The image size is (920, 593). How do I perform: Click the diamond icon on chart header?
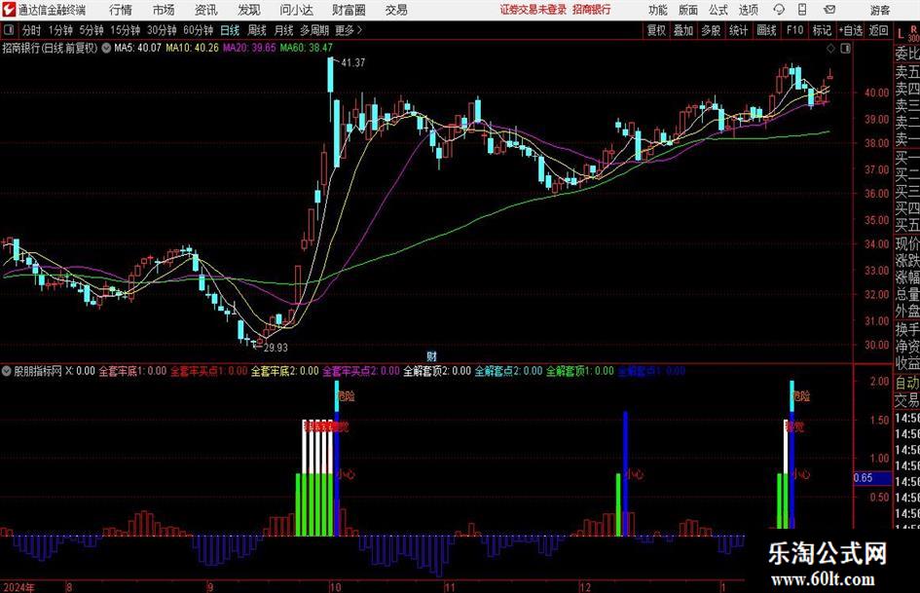tap(830, 48)
